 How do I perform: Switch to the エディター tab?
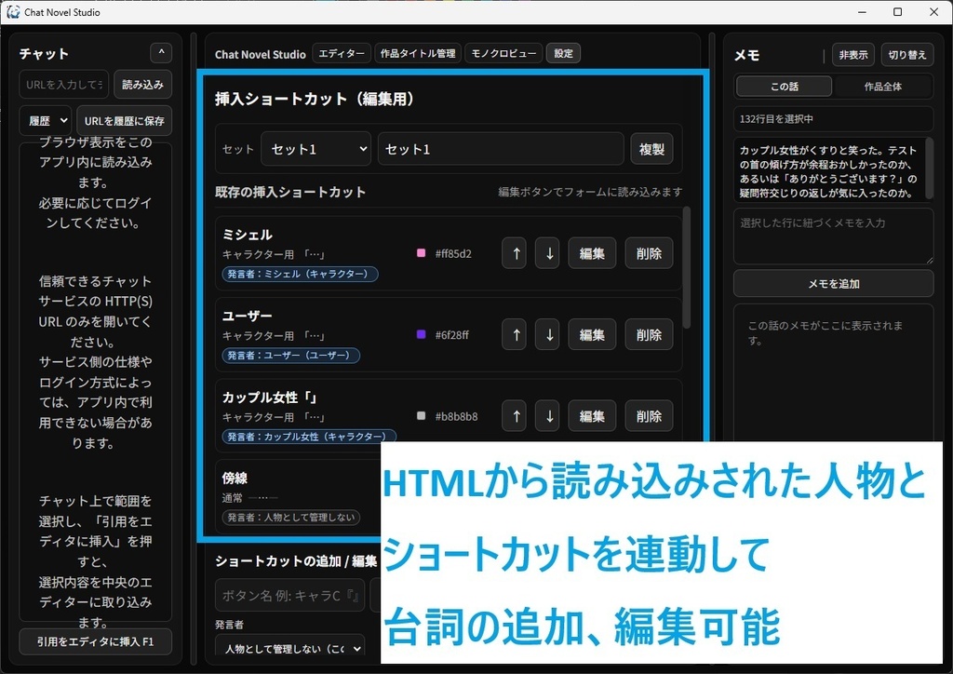click(x=342, y=53)
